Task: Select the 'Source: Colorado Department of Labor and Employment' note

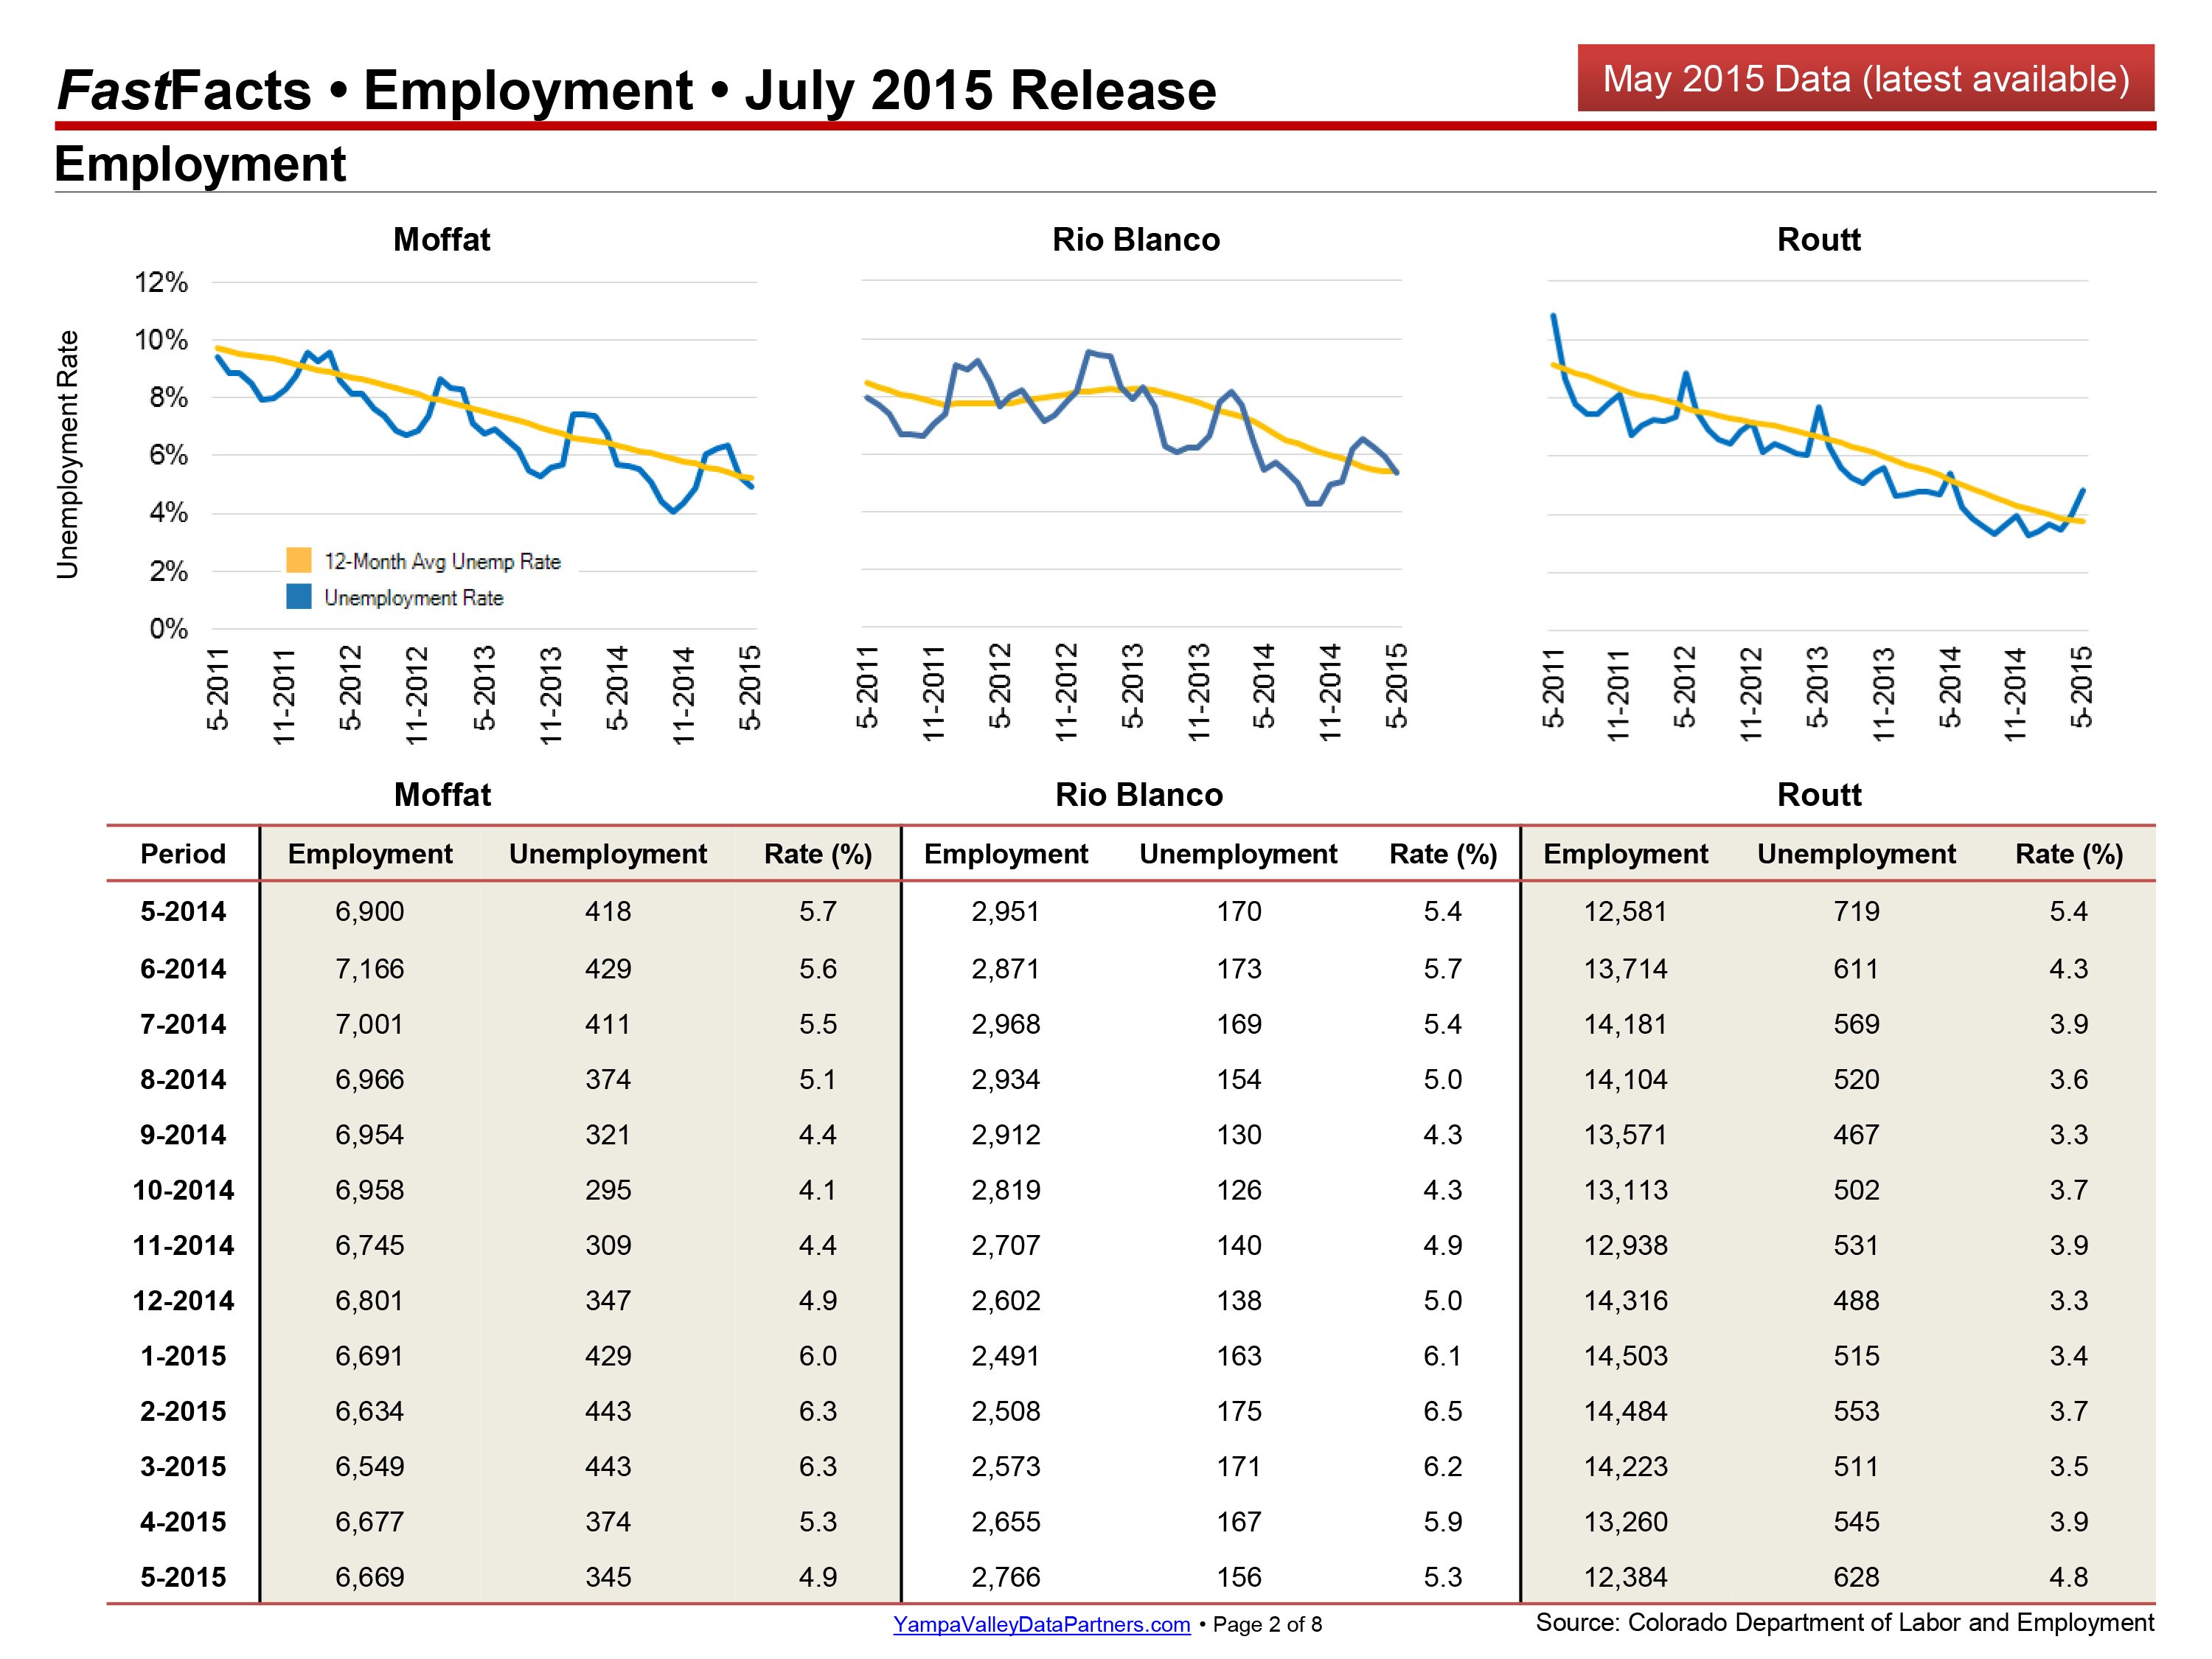Action: coord(1845,1622)
